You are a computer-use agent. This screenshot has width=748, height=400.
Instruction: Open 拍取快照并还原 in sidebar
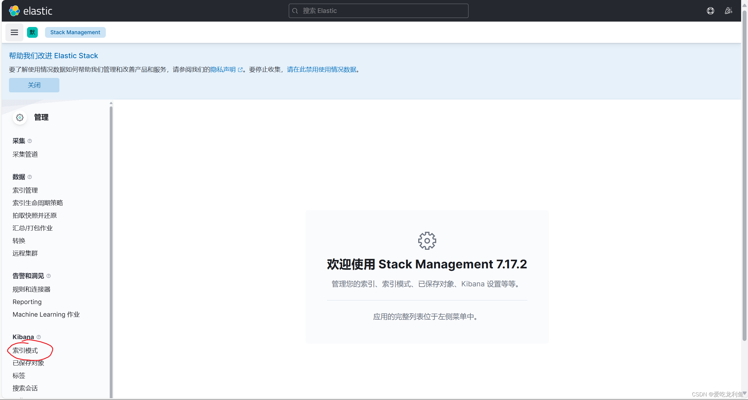coord(34,216)
